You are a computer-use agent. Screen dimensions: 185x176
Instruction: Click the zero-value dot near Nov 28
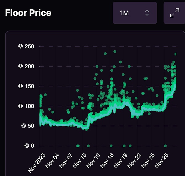click(x=165, y=146)
